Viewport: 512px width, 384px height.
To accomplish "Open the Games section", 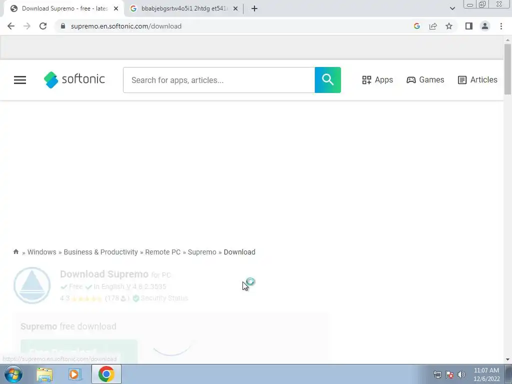I will click(x=425, y=80).
